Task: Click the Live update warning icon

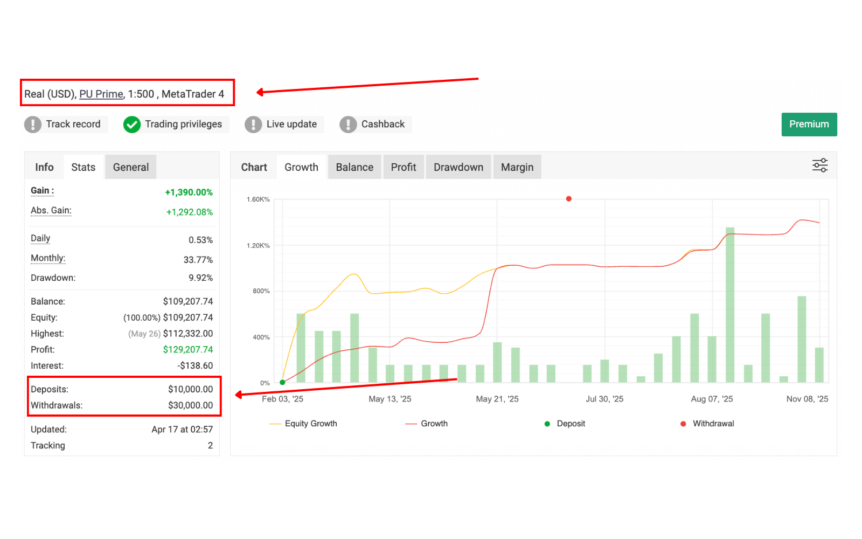Action: pos(253,125)
